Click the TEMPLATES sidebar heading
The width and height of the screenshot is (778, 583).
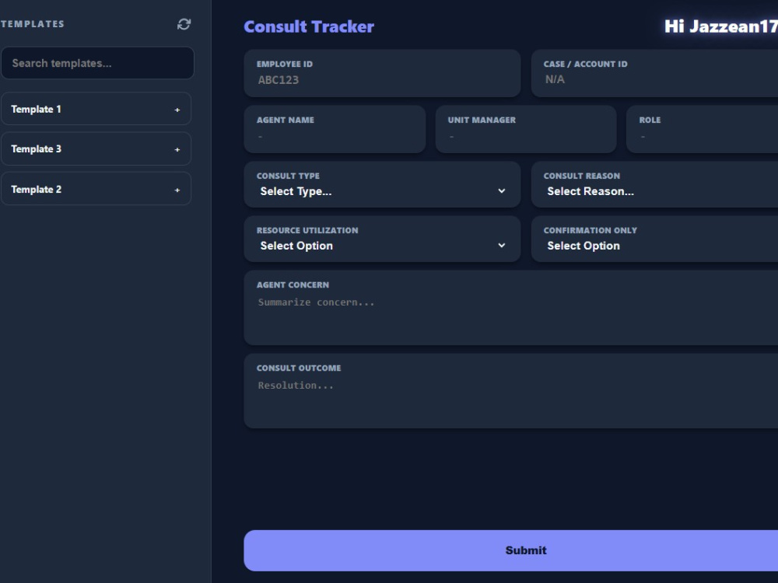tap(32, 24)
